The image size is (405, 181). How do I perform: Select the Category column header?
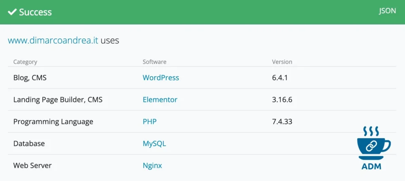click(x=25, y=62)
